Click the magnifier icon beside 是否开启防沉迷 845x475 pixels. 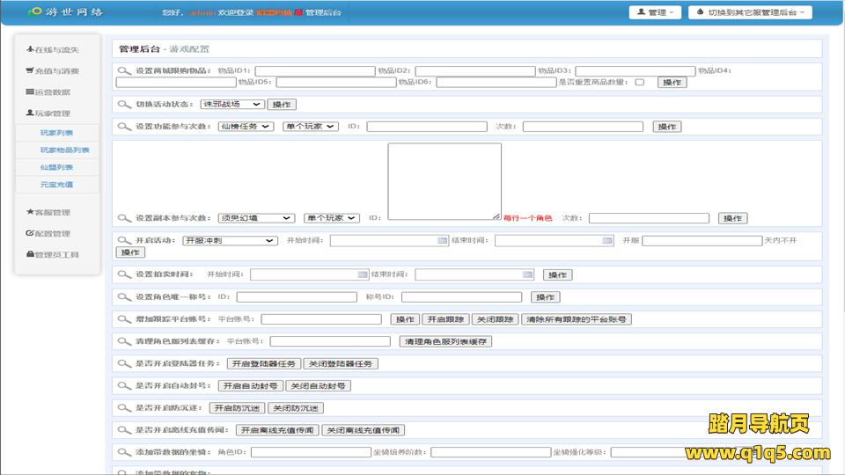[123, 408]
